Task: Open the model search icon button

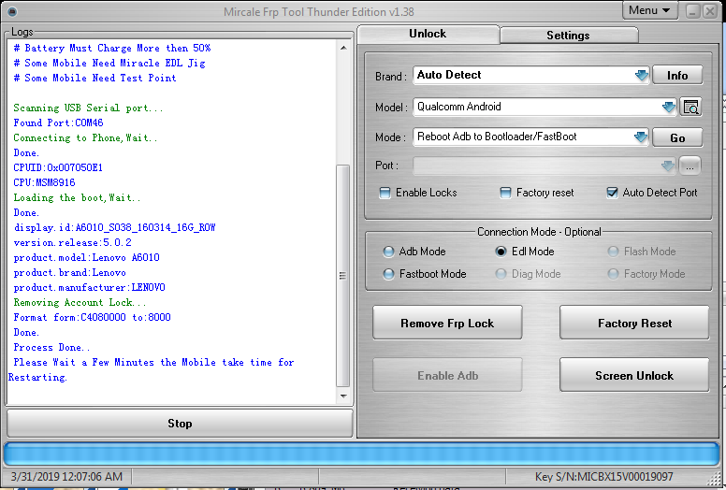Action: coord(690,107)
